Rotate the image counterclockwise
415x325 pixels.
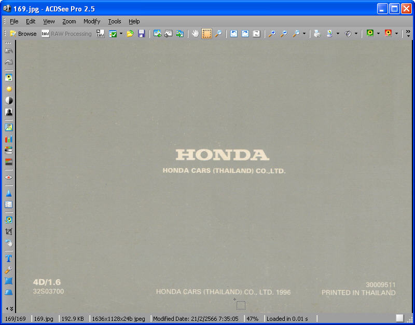pos(234,34)
